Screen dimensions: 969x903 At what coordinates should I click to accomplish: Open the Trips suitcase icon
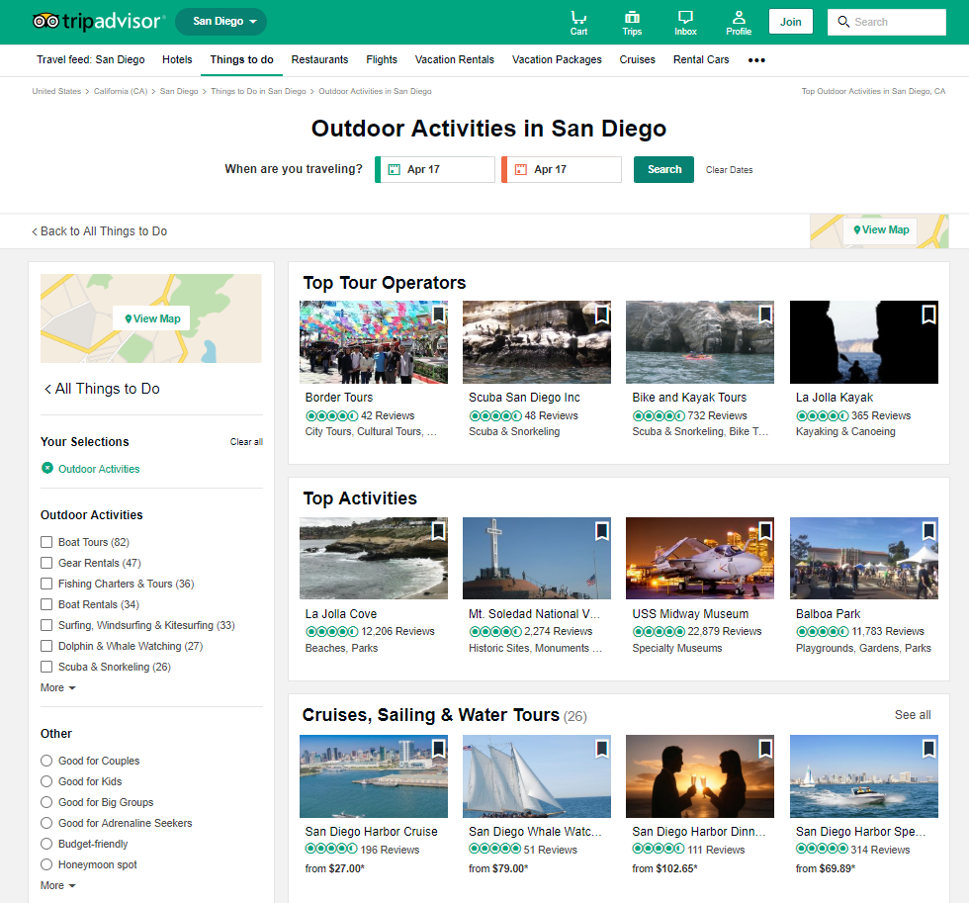632,17
